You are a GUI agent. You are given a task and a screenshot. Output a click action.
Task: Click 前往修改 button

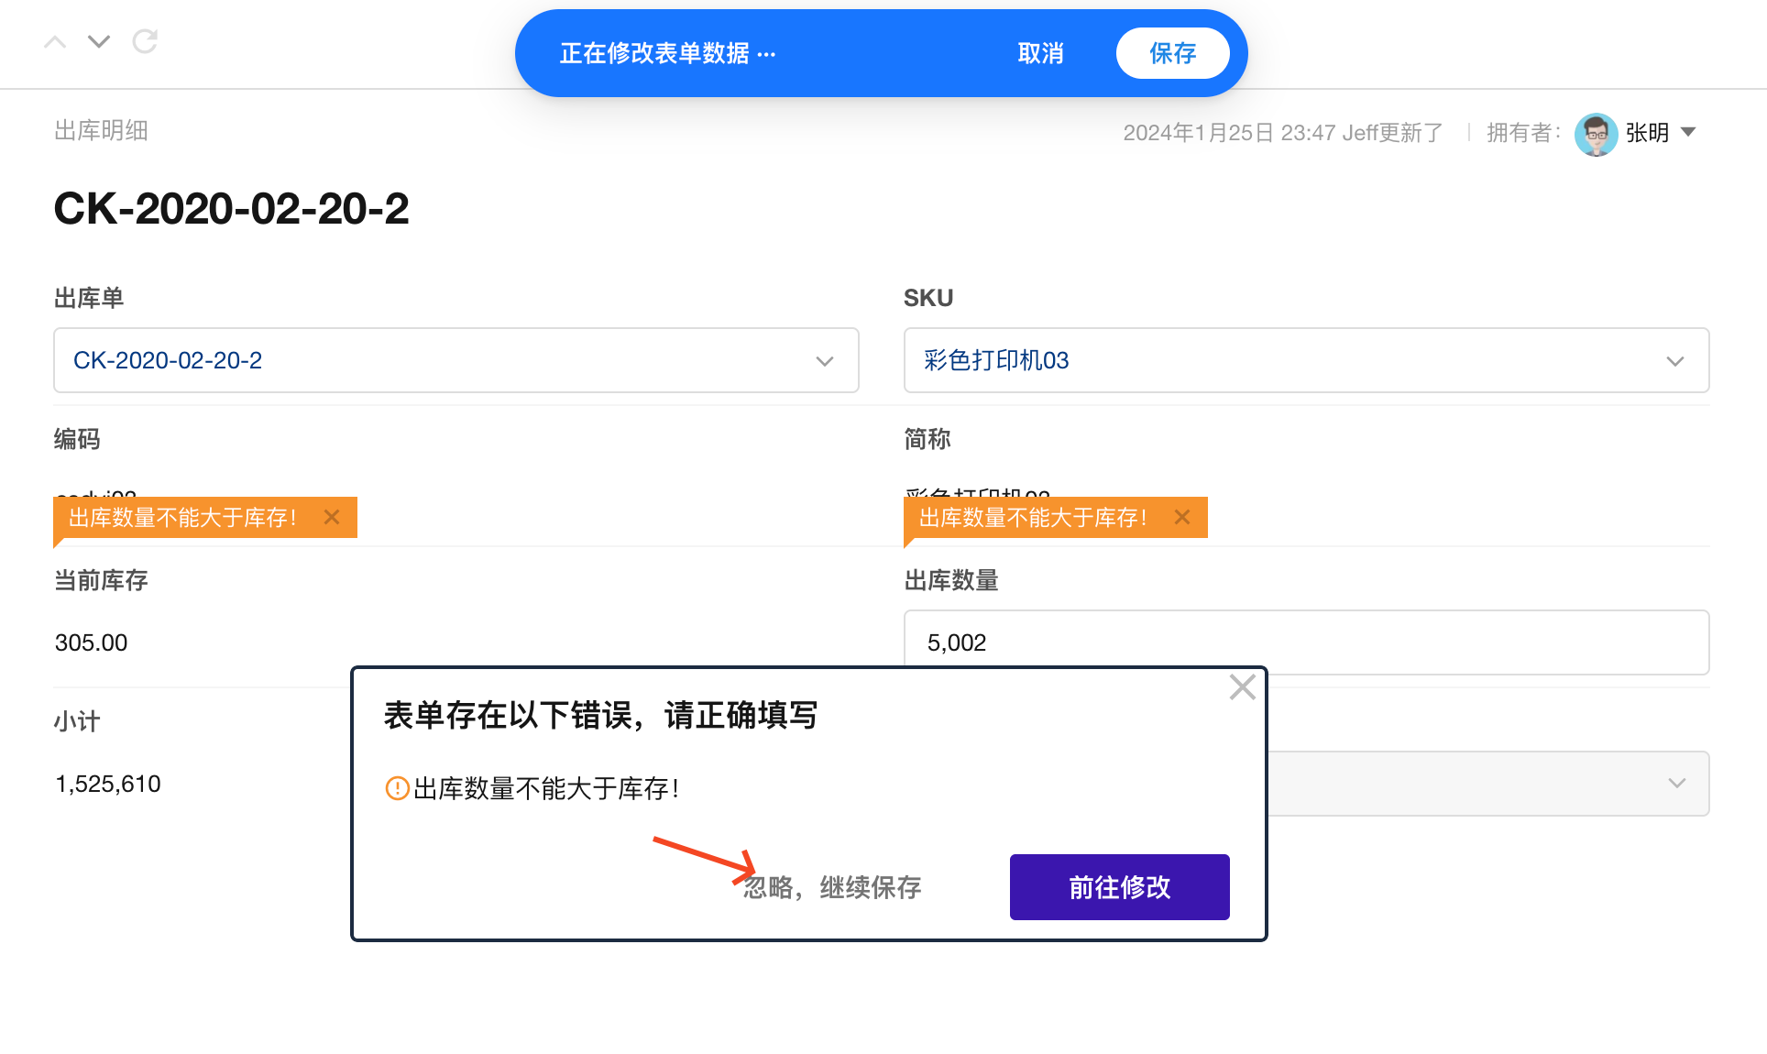point(1119,887)
